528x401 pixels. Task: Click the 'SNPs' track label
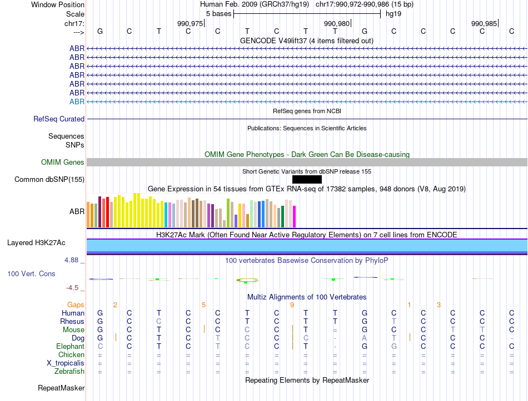click(75, 145)
